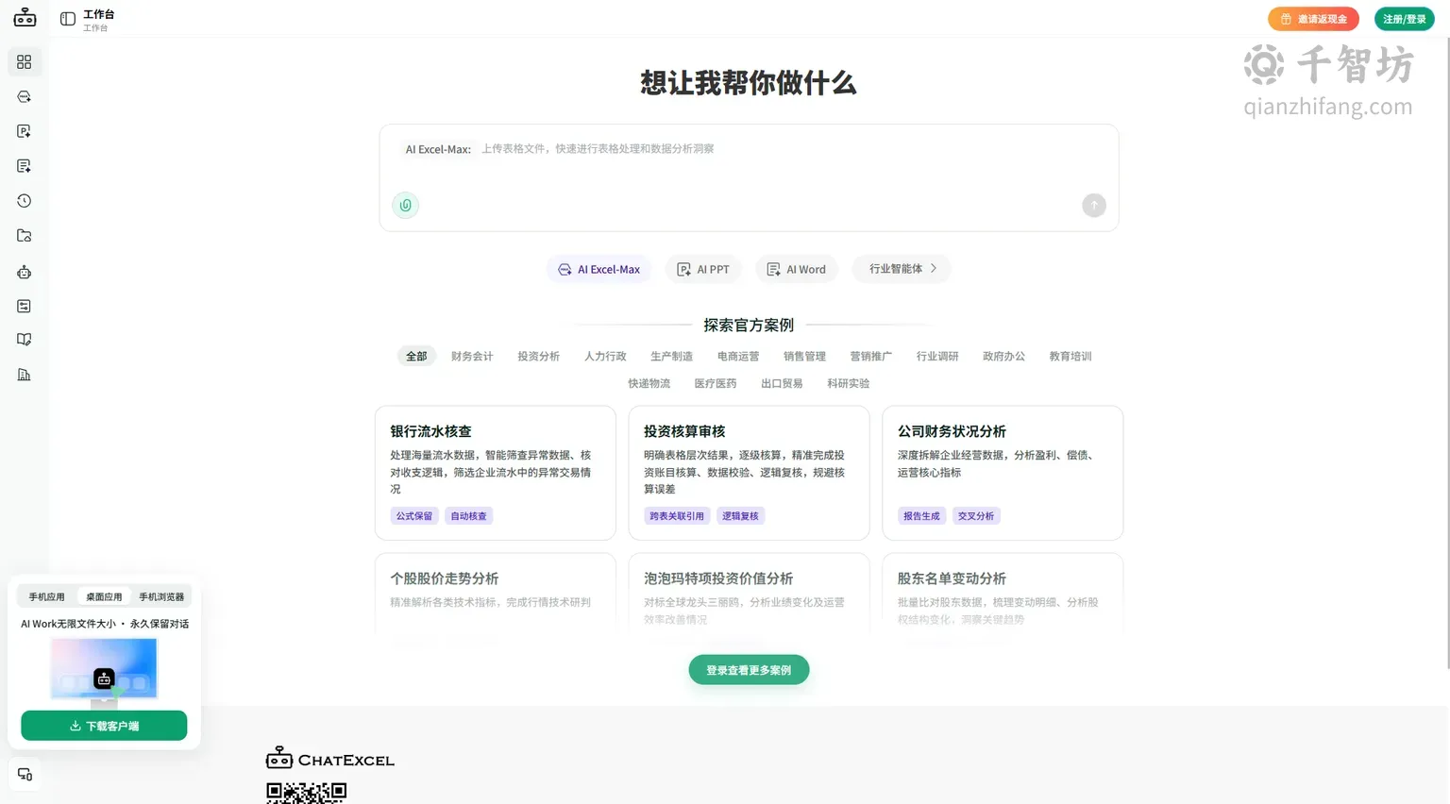Viewport: 1450px width, 804px height.
Task: Open the 公司财务状况分析 case card
Action: [1003, 473]
